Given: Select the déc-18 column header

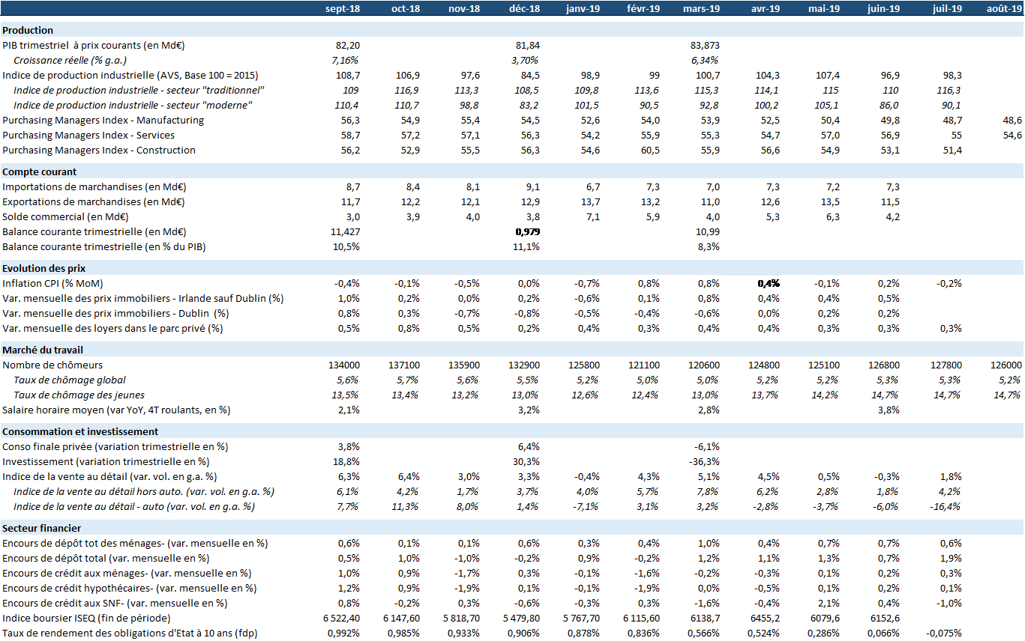Looking at the screenshot, I should pos(524,8).
